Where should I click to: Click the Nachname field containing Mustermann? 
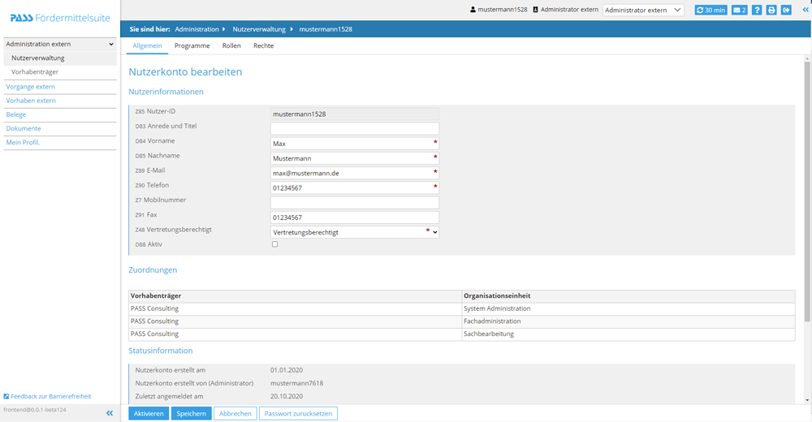tap(355, 158)
